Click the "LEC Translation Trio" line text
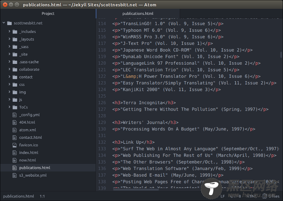283x201 pixels. (x=176, y=70)
